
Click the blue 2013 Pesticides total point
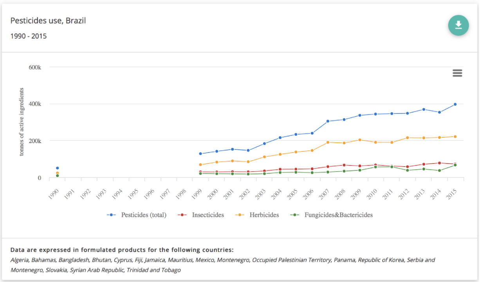424,109
